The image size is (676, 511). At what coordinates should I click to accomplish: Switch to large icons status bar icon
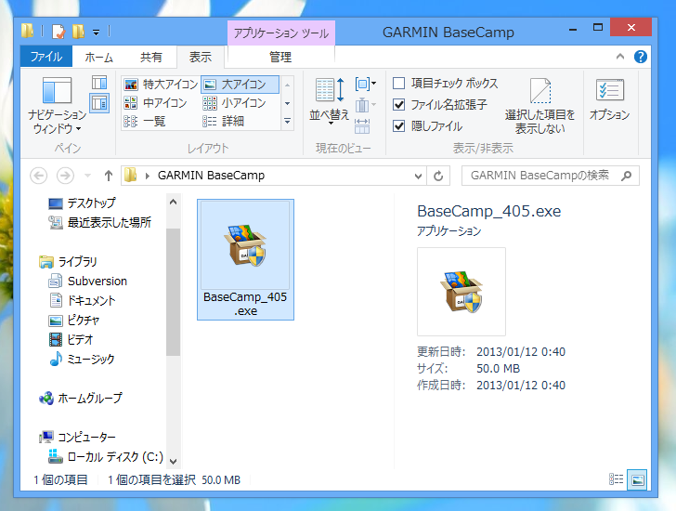(638, 479)
